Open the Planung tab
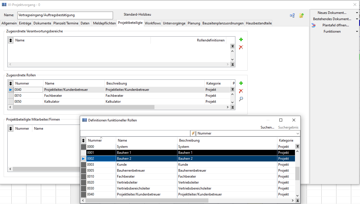 click(194, 23)
